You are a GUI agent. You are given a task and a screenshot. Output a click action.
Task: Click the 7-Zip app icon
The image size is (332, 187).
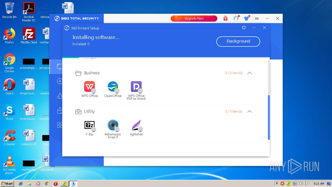click(89, 125)
